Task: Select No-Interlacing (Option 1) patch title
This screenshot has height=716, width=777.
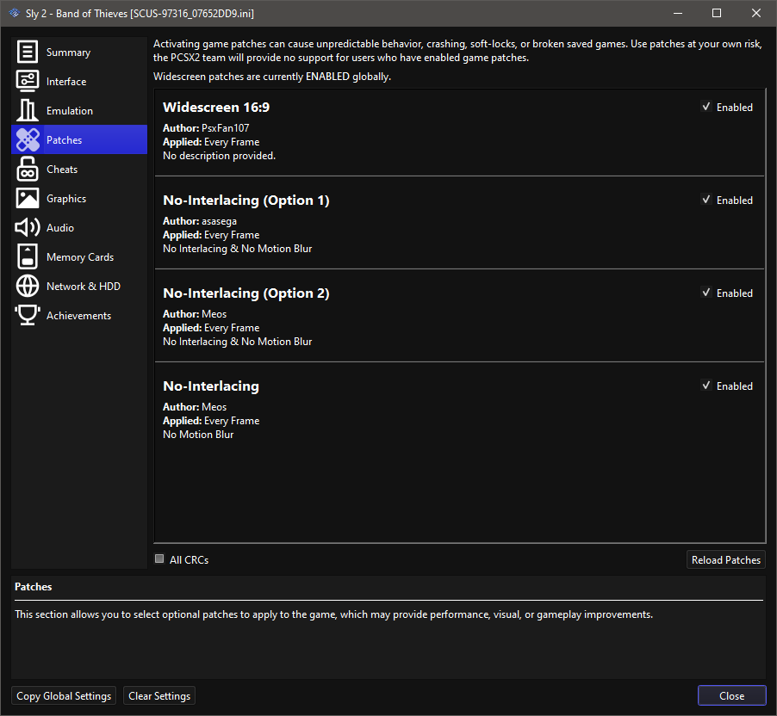Action: pyautogui.click(x=246, y=200)
